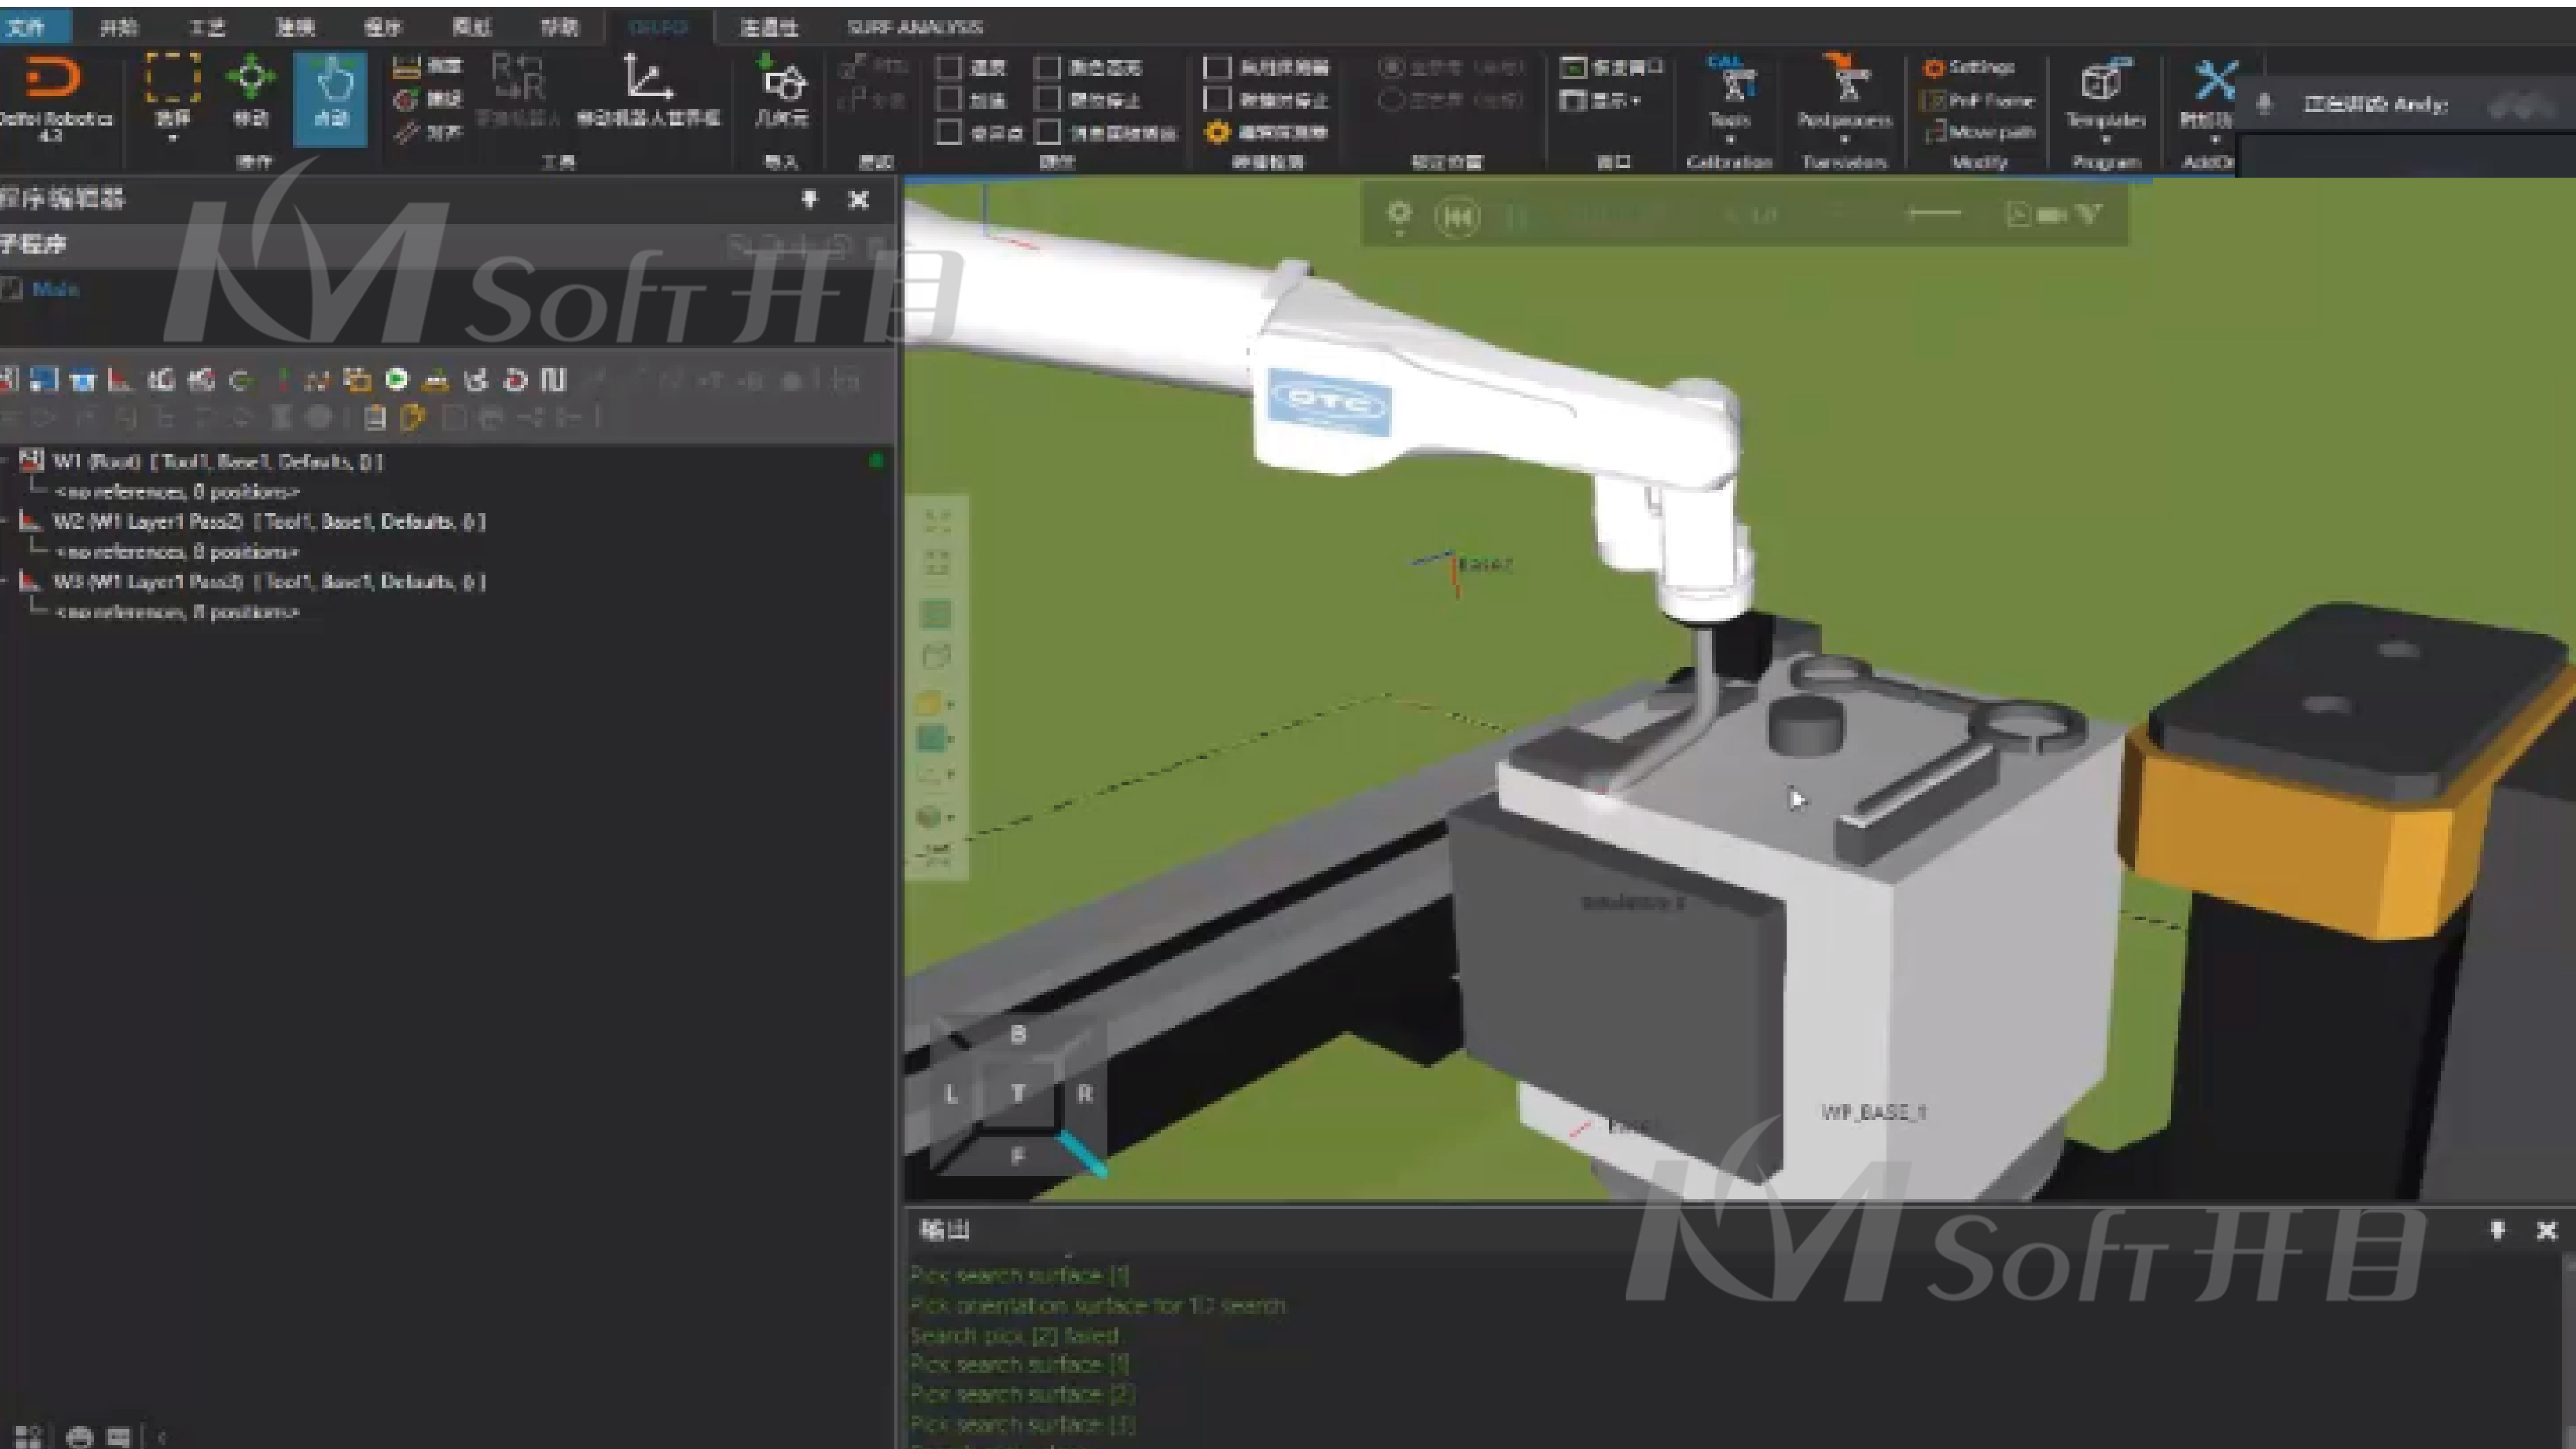
Task: Switch to the DELFOI ribbon tab
Action: pyautogui.click(x=658, y=27)
